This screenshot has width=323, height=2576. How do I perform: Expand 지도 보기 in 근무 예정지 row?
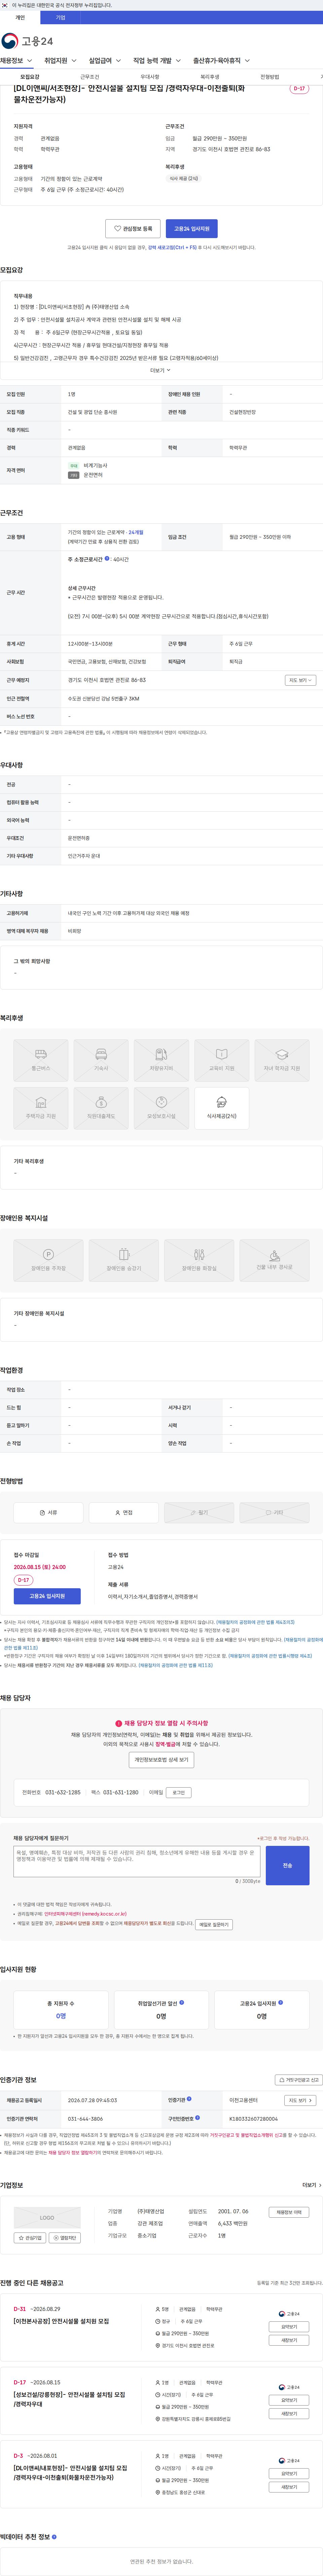pyautogui.click(x=300, y=680)
